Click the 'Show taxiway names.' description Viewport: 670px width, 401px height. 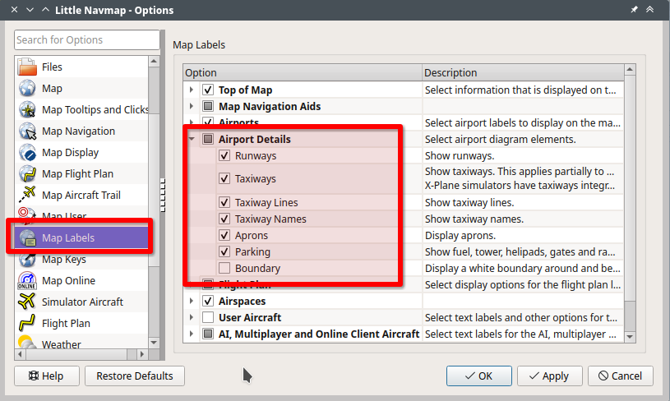[x=474, y=219]
